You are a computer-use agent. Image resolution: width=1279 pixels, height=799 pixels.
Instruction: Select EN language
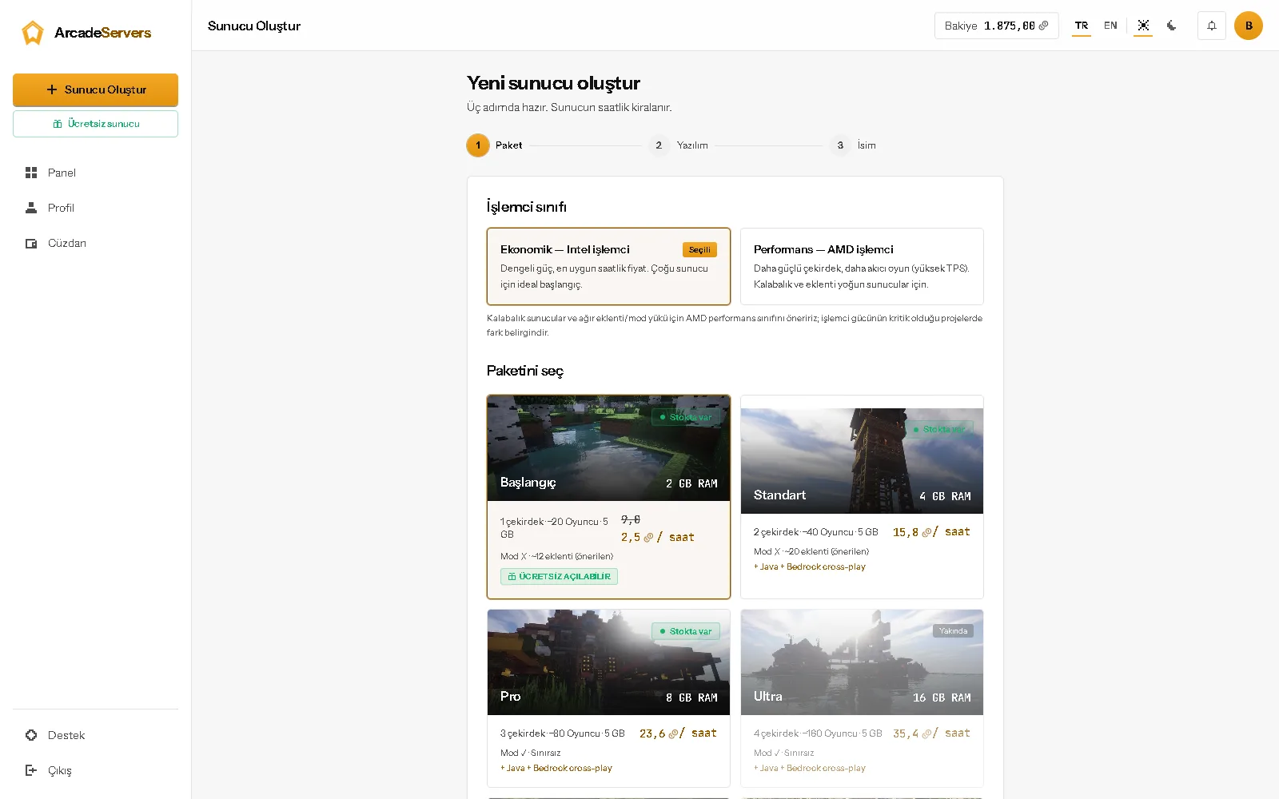1110,26
